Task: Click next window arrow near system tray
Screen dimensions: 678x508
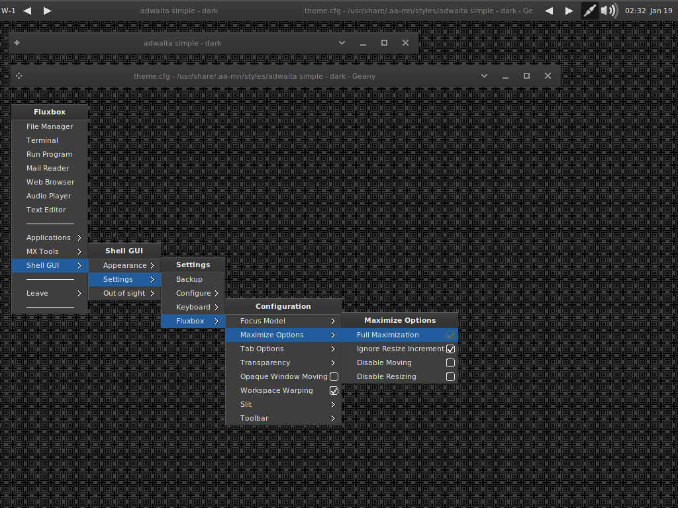Action: pos(569,11)
